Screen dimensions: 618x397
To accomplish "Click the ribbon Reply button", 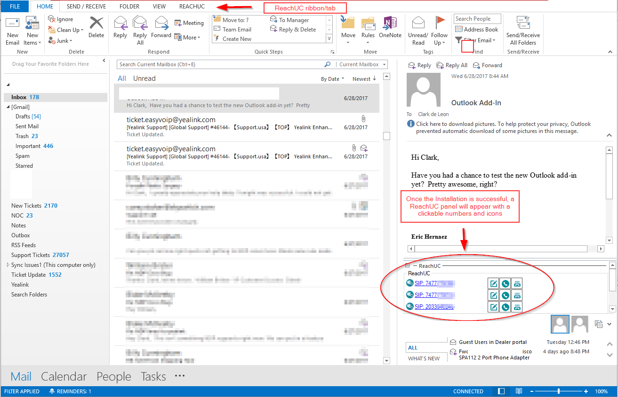I will (x=120, y=27).
